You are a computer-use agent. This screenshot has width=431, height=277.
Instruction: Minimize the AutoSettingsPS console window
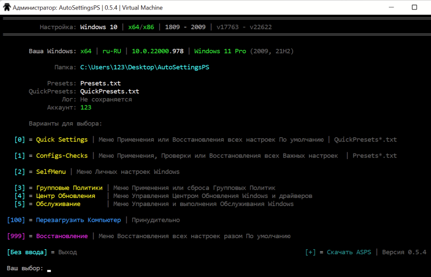click(x=391, y=7)
